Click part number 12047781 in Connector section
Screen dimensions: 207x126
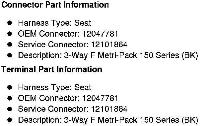tap(100, 34)
